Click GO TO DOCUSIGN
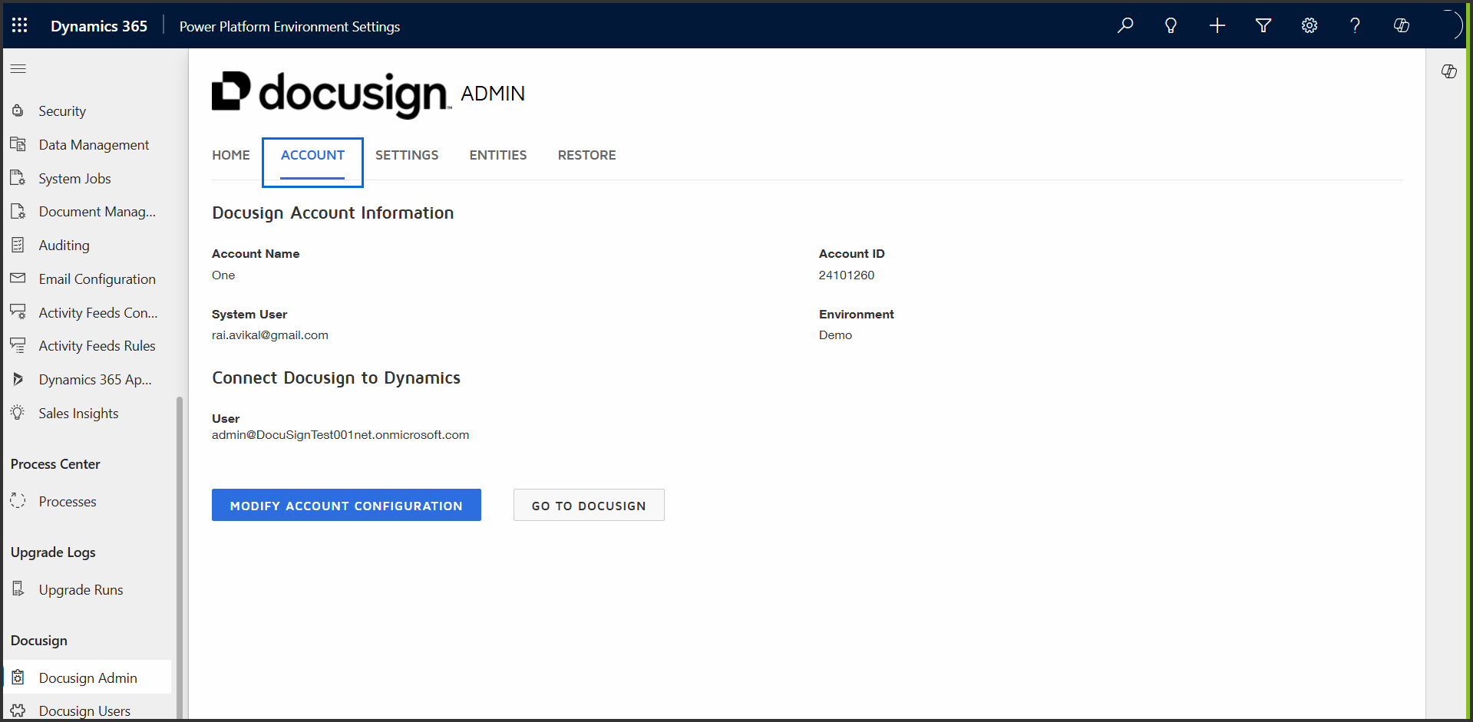Viewport: 1473px width, 722px height. [588, 505]
